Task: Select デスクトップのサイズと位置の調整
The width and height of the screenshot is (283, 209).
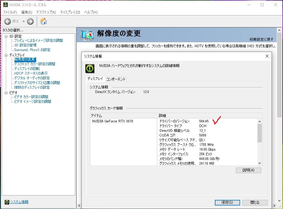Action: (x=37, y=82)
